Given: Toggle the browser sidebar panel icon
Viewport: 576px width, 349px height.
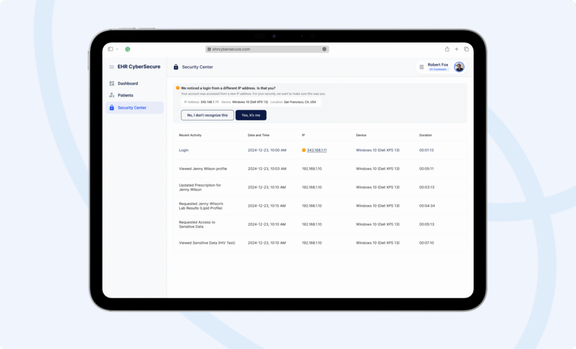Looking at the screenshot, I should (x=110, y=49).
